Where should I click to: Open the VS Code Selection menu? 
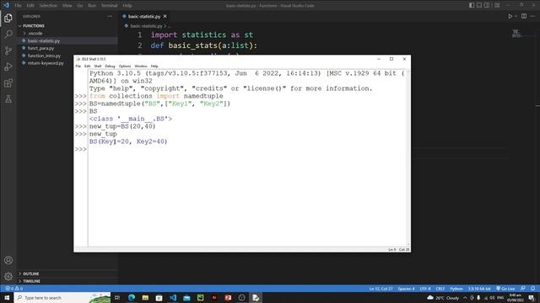click(48, 6)
